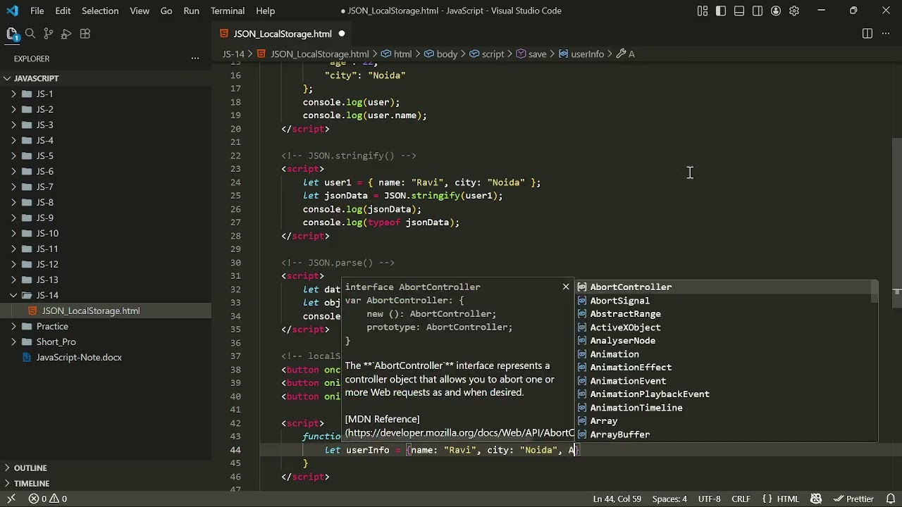Open the Edit menu
Image resolution: width=902 pixels, height=507 pixels.
63,11
